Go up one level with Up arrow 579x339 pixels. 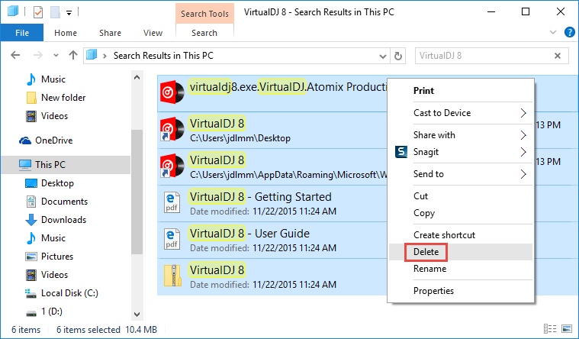point(73,56)
